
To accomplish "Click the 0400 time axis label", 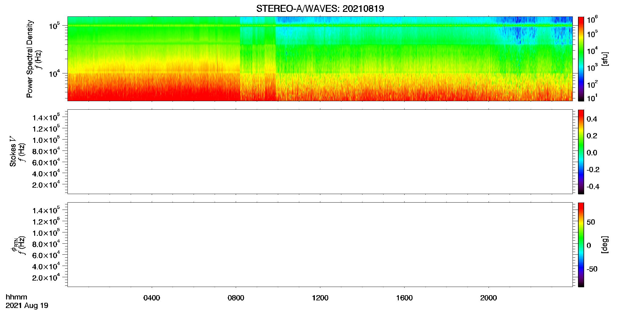I will click(152, 298).
